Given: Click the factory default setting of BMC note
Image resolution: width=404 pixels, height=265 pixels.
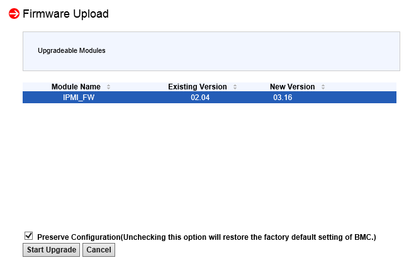Looking at the screenshot, I should [249, 237].
